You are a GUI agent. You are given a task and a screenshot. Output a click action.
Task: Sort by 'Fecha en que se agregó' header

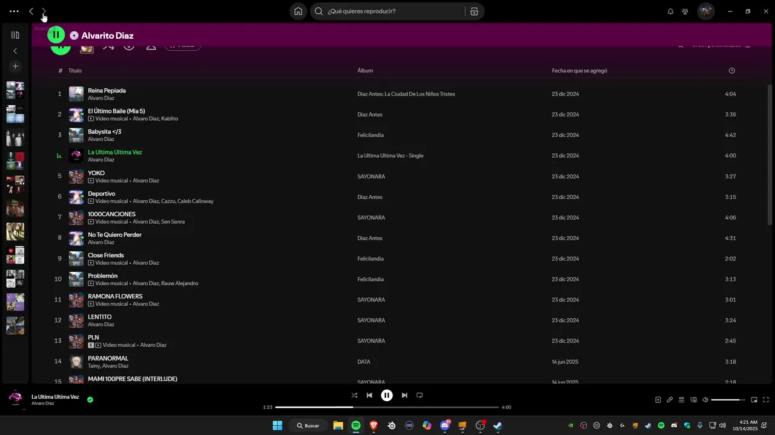click(x=579, y=71)
